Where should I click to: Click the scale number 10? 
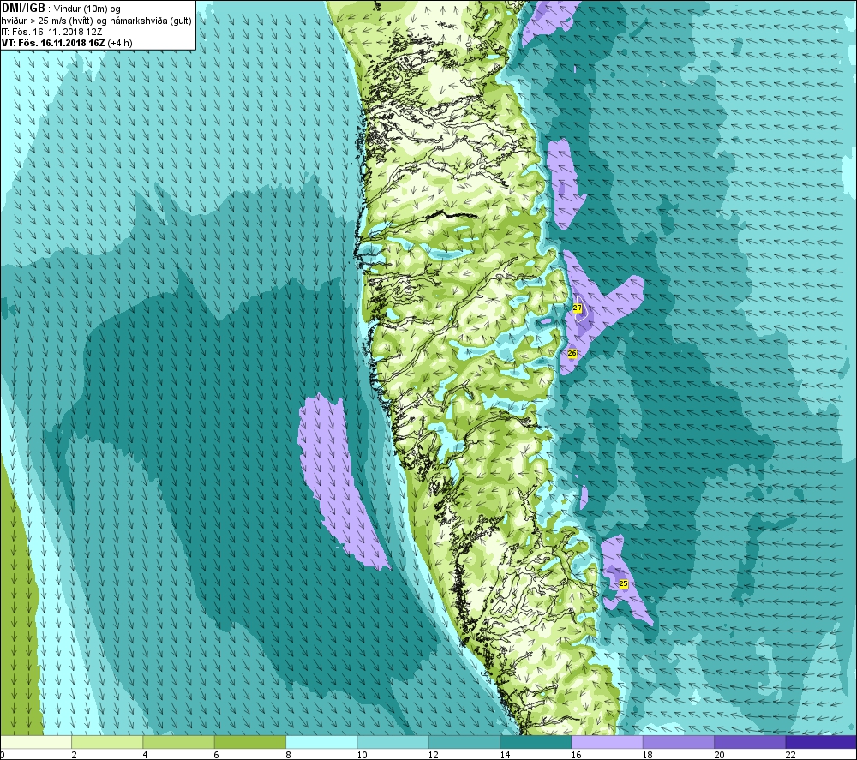pyautogui.click(x=362, y=755)
